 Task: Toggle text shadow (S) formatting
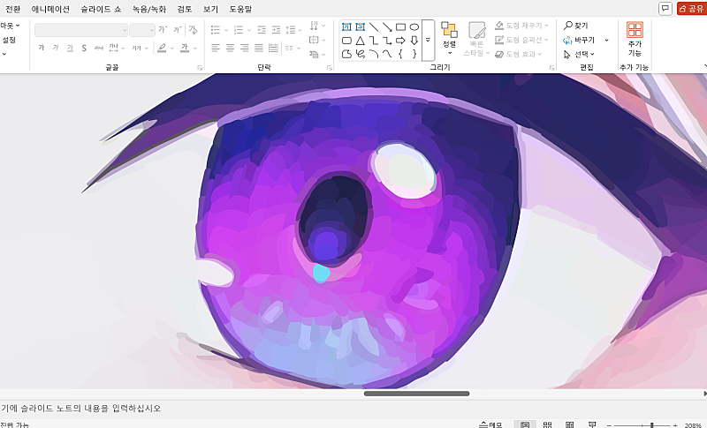(x=84, y=48)
